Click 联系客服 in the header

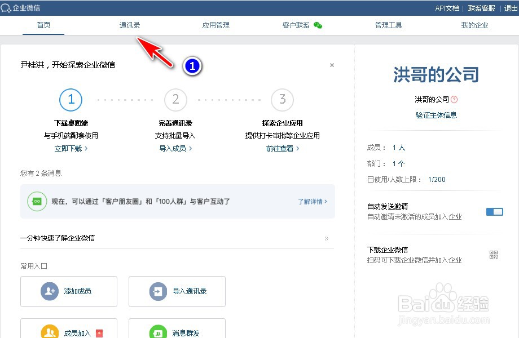tap(482, 8)
